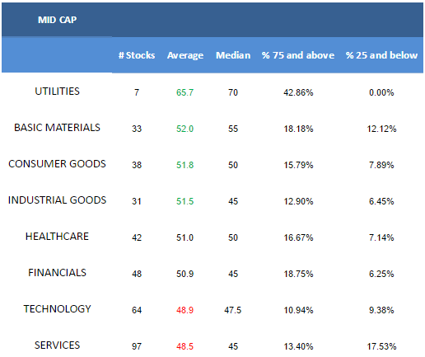Click the 42.86% Utilities cell
The width and height of the screenshot is (425, 357).
(298, 92)
